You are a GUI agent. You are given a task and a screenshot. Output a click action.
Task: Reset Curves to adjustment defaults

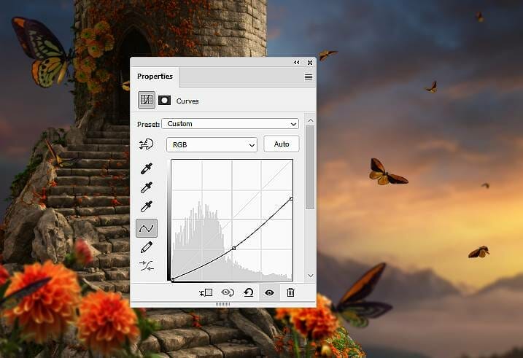(x=249, y=292)
